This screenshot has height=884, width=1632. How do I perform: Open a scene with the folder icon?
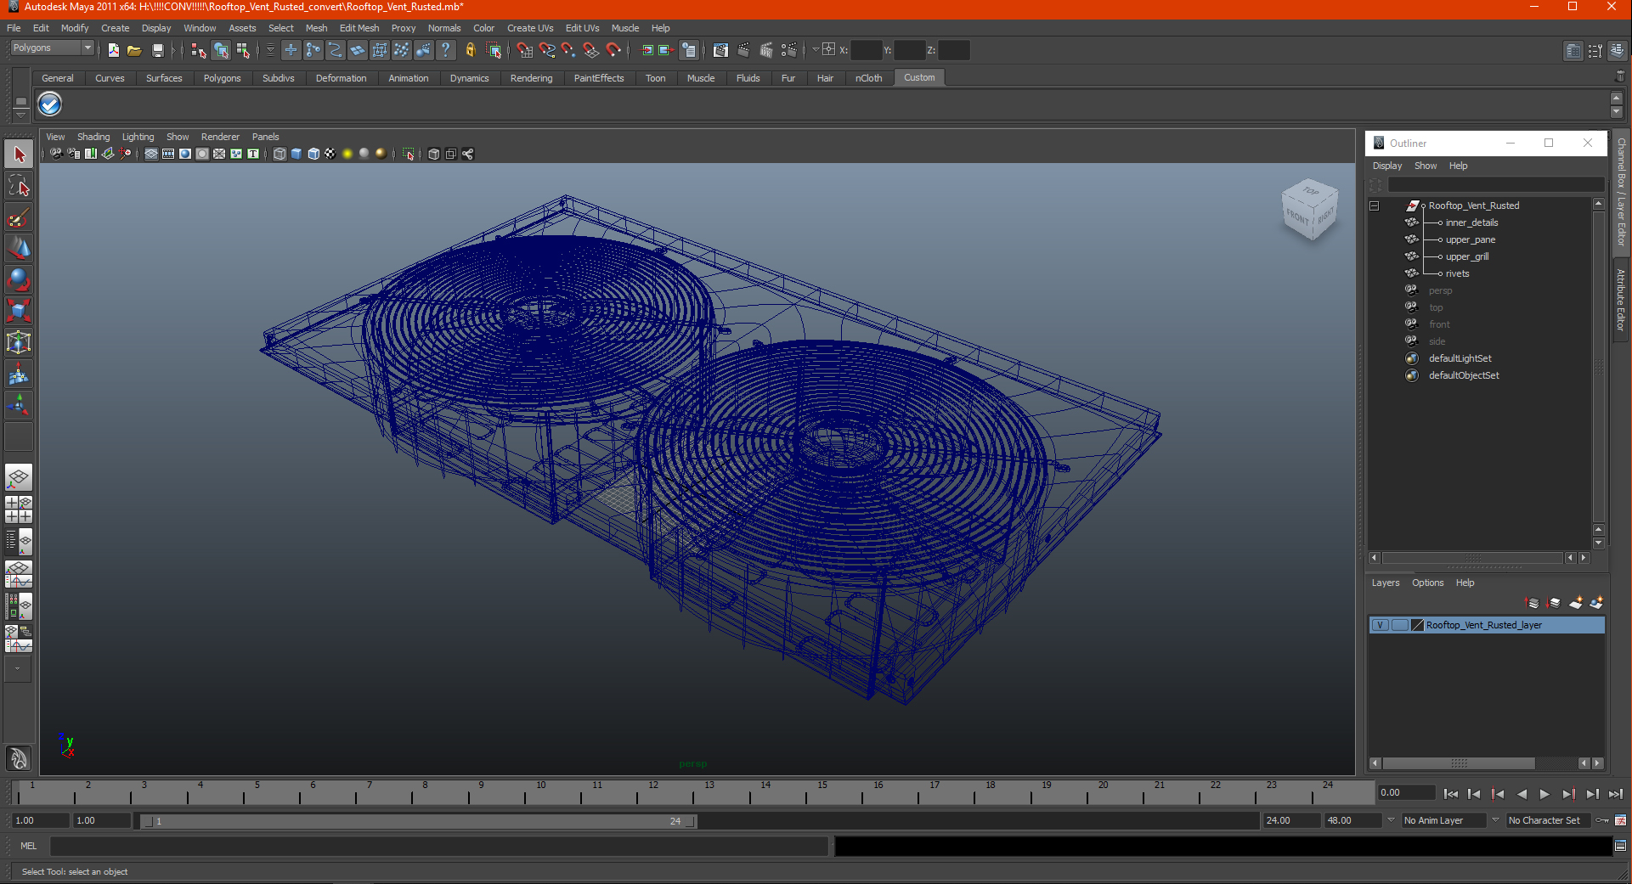point(134,50)
